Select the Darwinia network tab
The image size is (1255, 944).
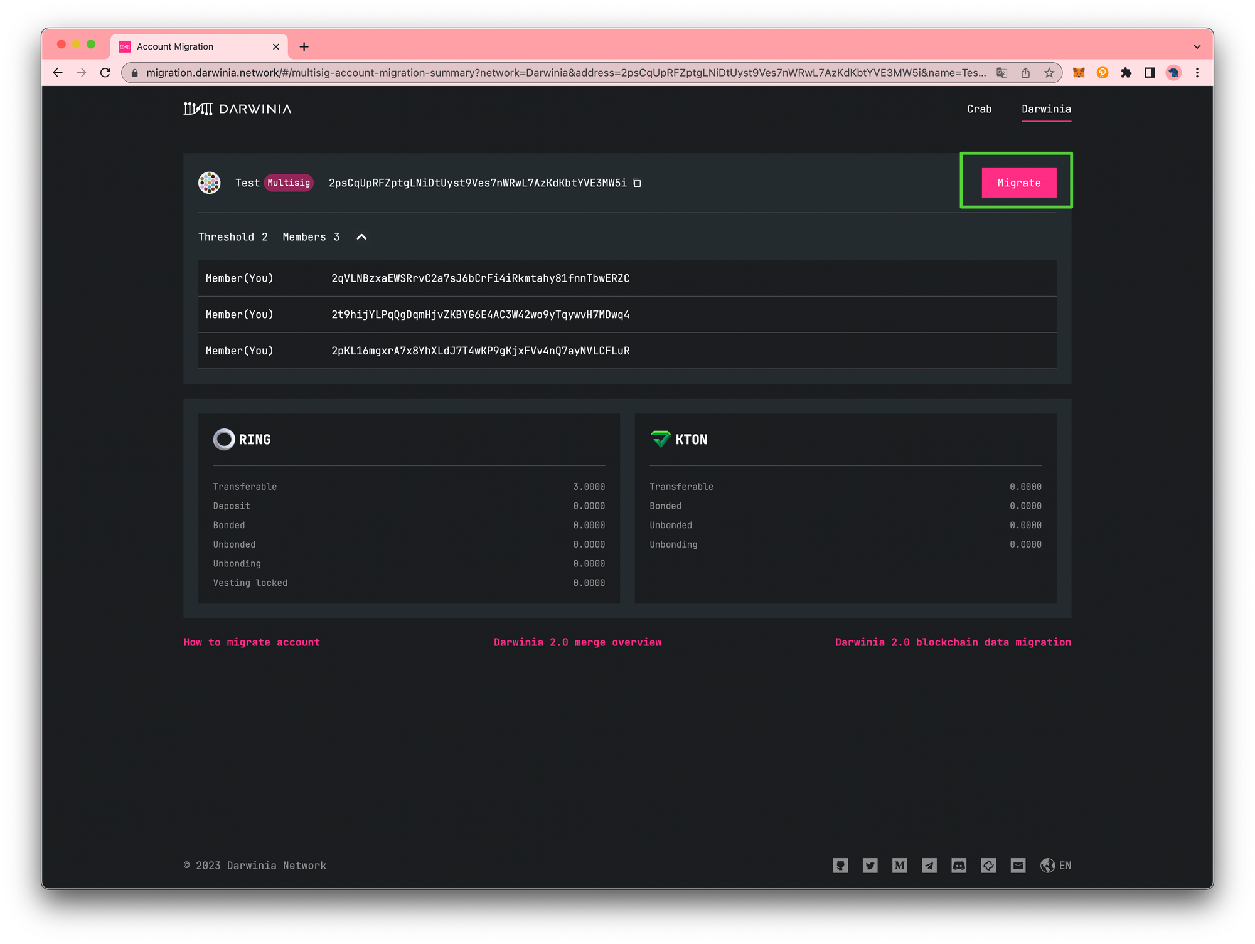click(1046, 109)
